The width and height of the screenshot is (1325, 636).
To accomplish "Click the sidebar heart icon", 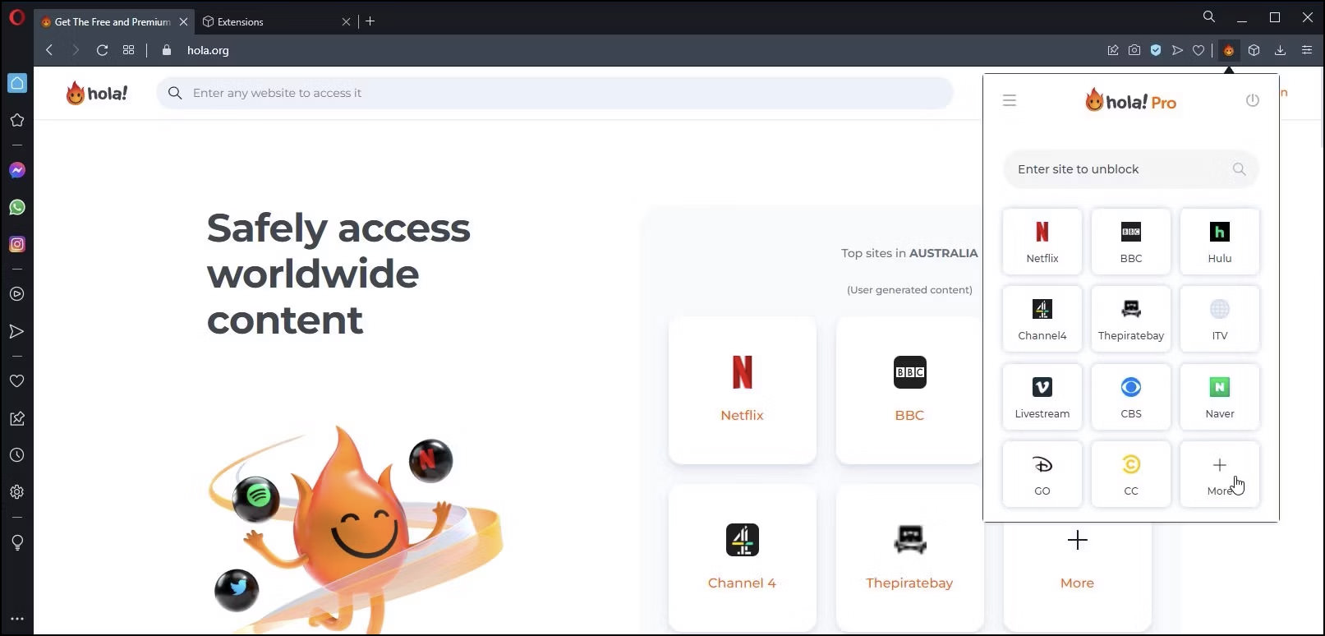I will tap(17, 381).
